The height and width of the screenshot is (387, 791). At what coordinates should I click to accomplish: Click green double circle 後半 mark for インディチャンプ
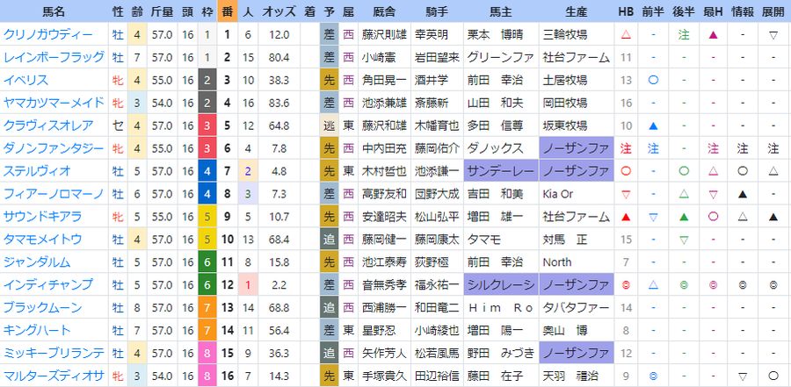coord(684,284)
